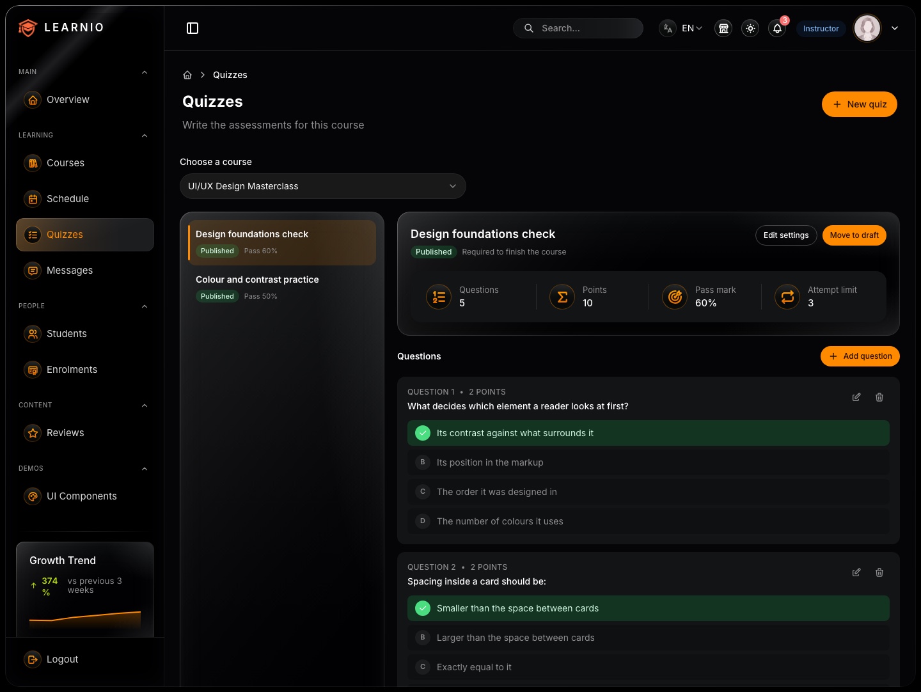
Task: Open the user avatar picture
Action: tap(867, 28)
